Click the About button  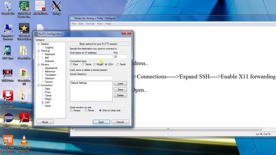[x=45, y=122]
